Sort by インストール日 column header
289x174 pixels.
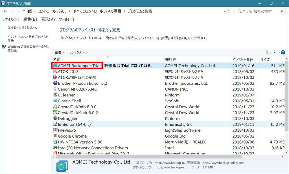(245, 60)
